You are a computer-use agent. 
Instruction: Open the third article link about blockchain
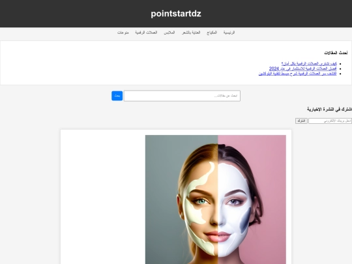click(x=298, y=74)
